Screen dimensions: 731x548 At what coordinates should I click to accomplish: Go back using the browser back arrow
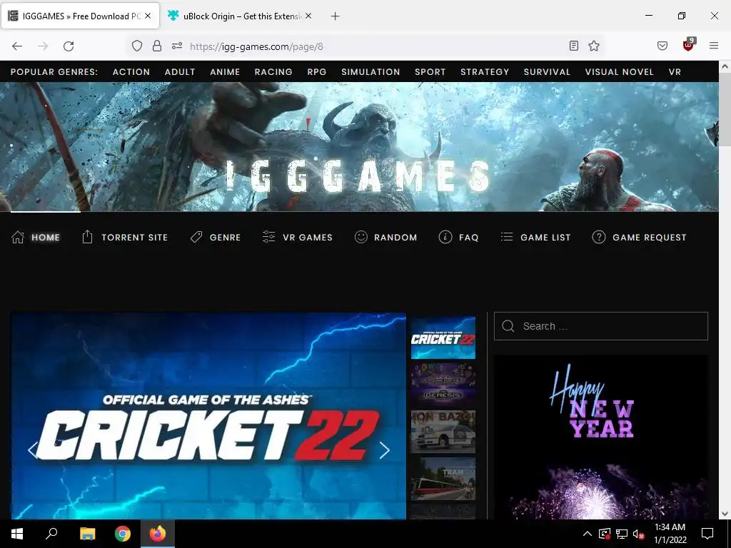point(17,46)
